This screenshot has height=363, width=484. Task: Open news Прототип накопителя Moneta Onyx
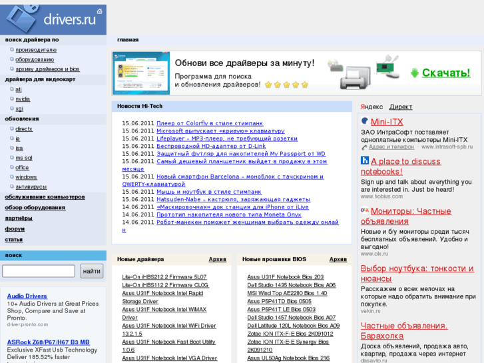click(229, 214)
